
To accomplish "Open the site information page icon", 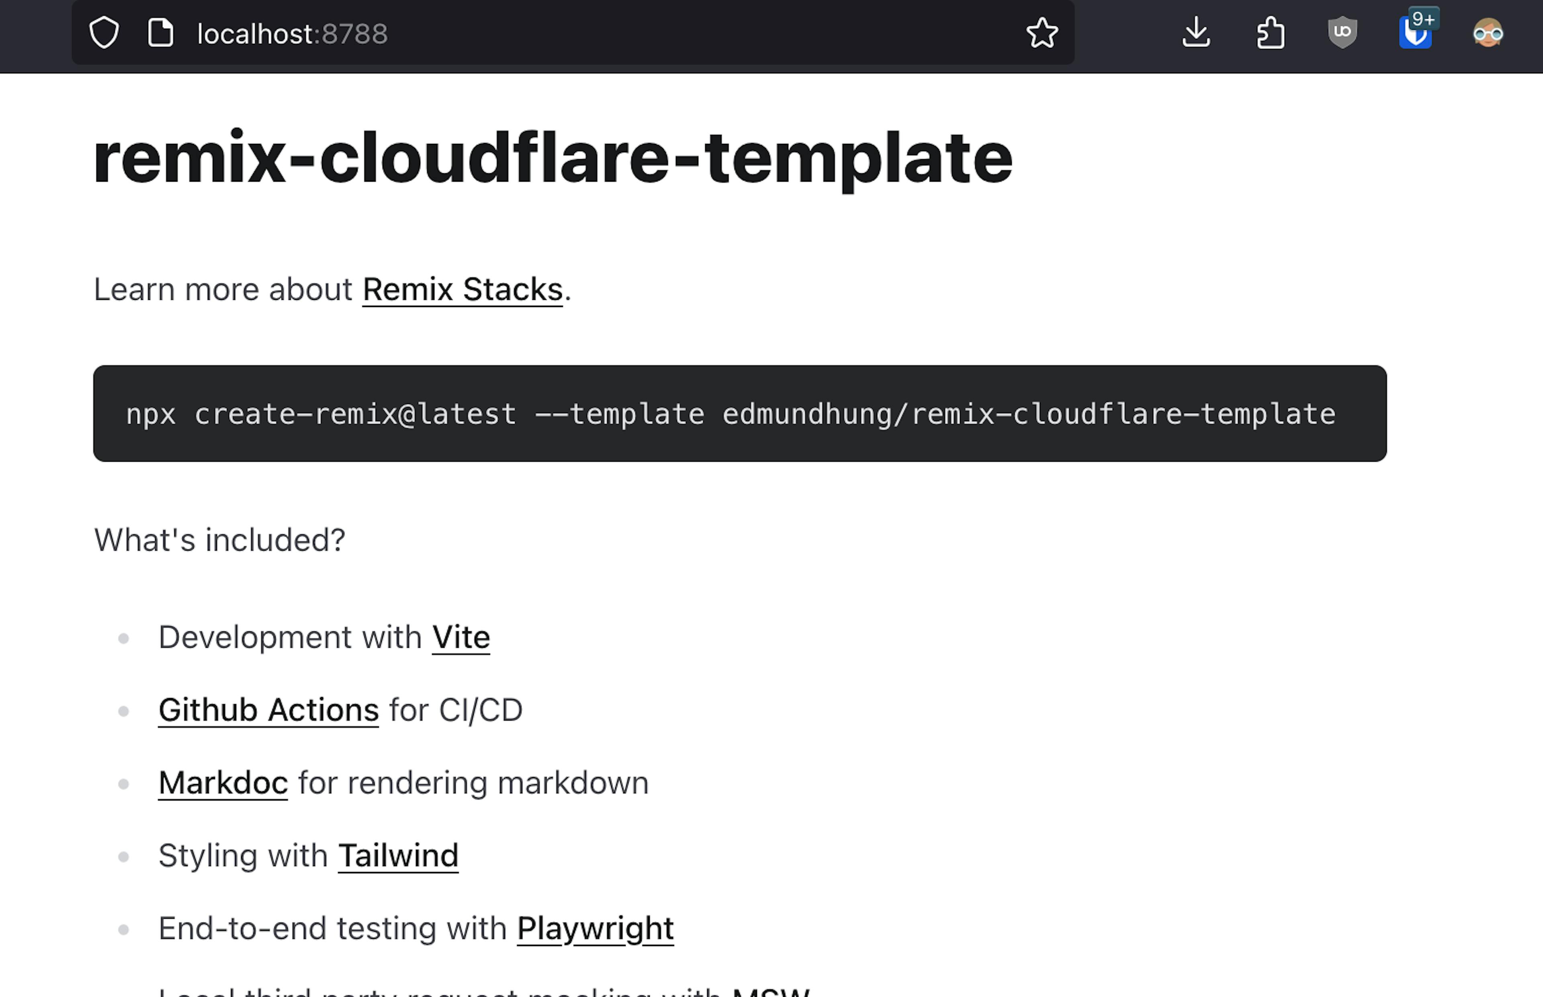I will 160,33.
